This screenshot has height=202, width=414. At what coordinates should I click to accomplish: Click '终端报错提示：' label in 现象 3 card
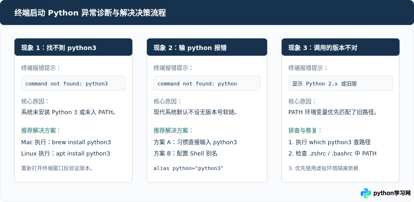308,68
